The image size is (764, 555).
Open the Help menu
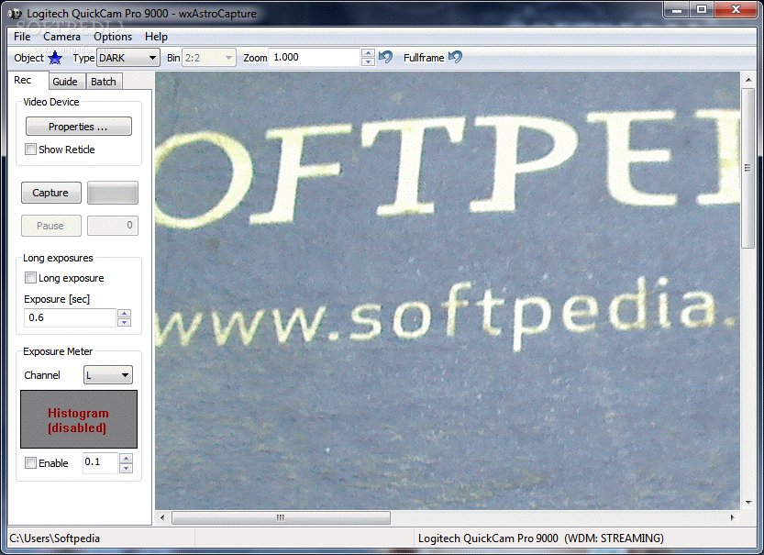click(156, 37)
